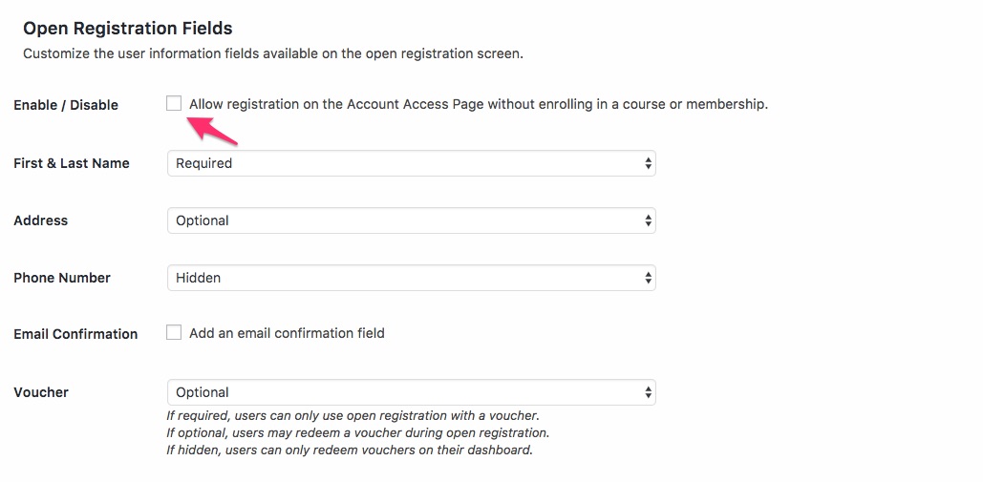The width and height of the screenshot is (983, 482).
Task: Open the First & Last Name dropdown
Action: coord(411,163)
